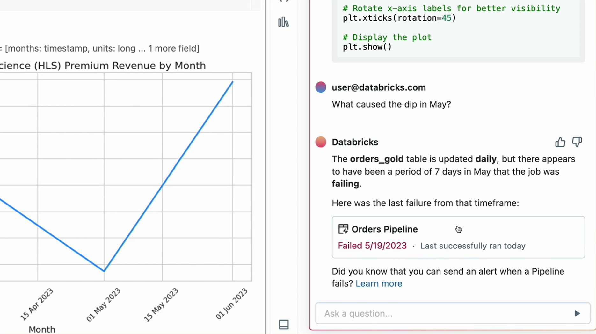This screenshot has height=334, width=596.
Task: Open the Learn more link
Action: click(379, 283)
